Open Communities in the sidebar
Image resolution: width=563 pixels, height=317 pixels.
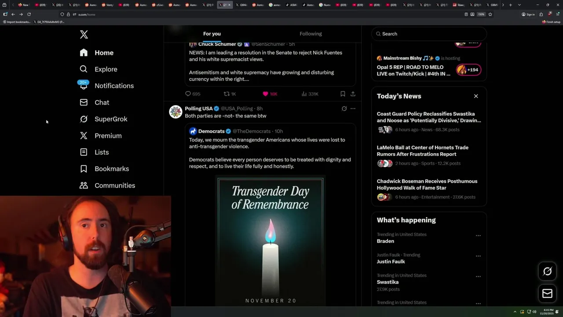click(x=107, y=185)
